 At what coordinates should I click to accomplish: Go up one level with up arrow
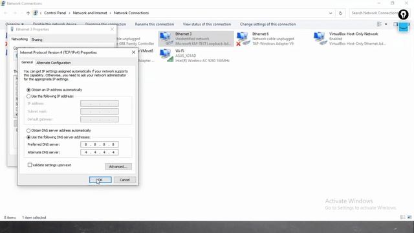[x=28, y=13]
